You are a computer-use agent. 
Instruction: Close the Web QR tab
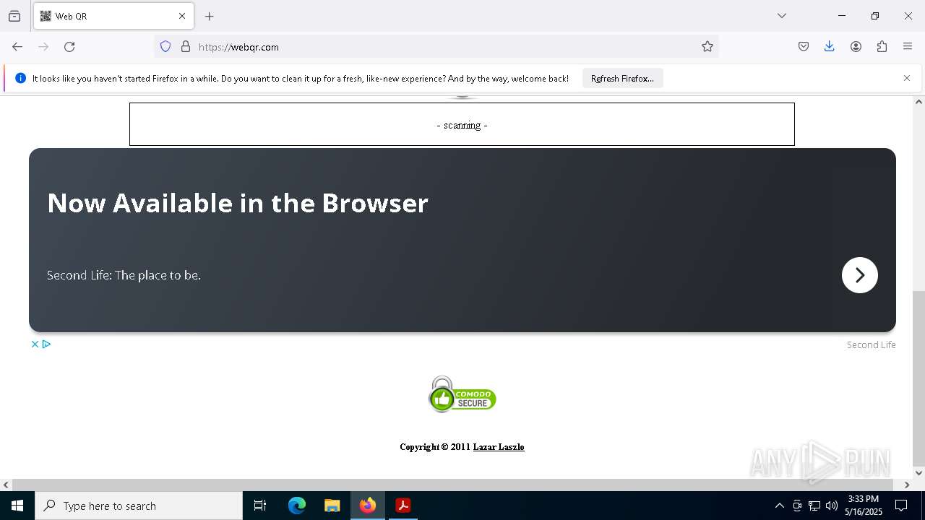[182, 16]
